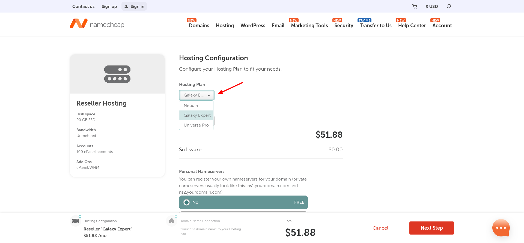Viewport: 524px width, 243px height.
Task: Click the Cancel link
Action: point(380,228)
